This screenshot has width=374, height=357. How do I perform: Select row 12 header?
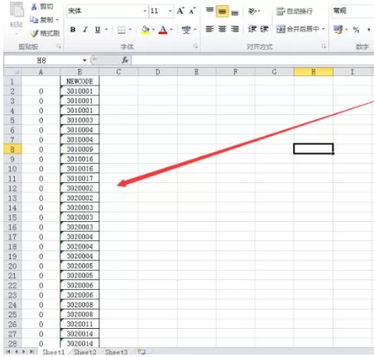[x=12, y=189]
